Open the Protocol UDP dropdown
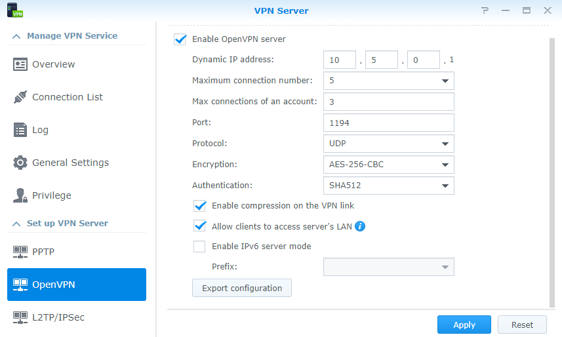Viewport: 562px width, 337px height. [x=388, y=144]
